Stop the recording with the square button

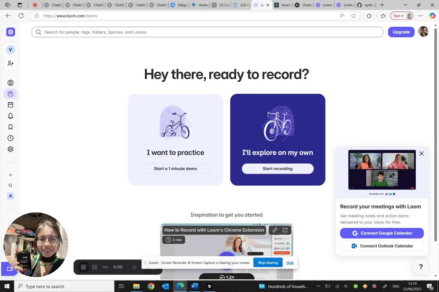click(x=83, y=267)
